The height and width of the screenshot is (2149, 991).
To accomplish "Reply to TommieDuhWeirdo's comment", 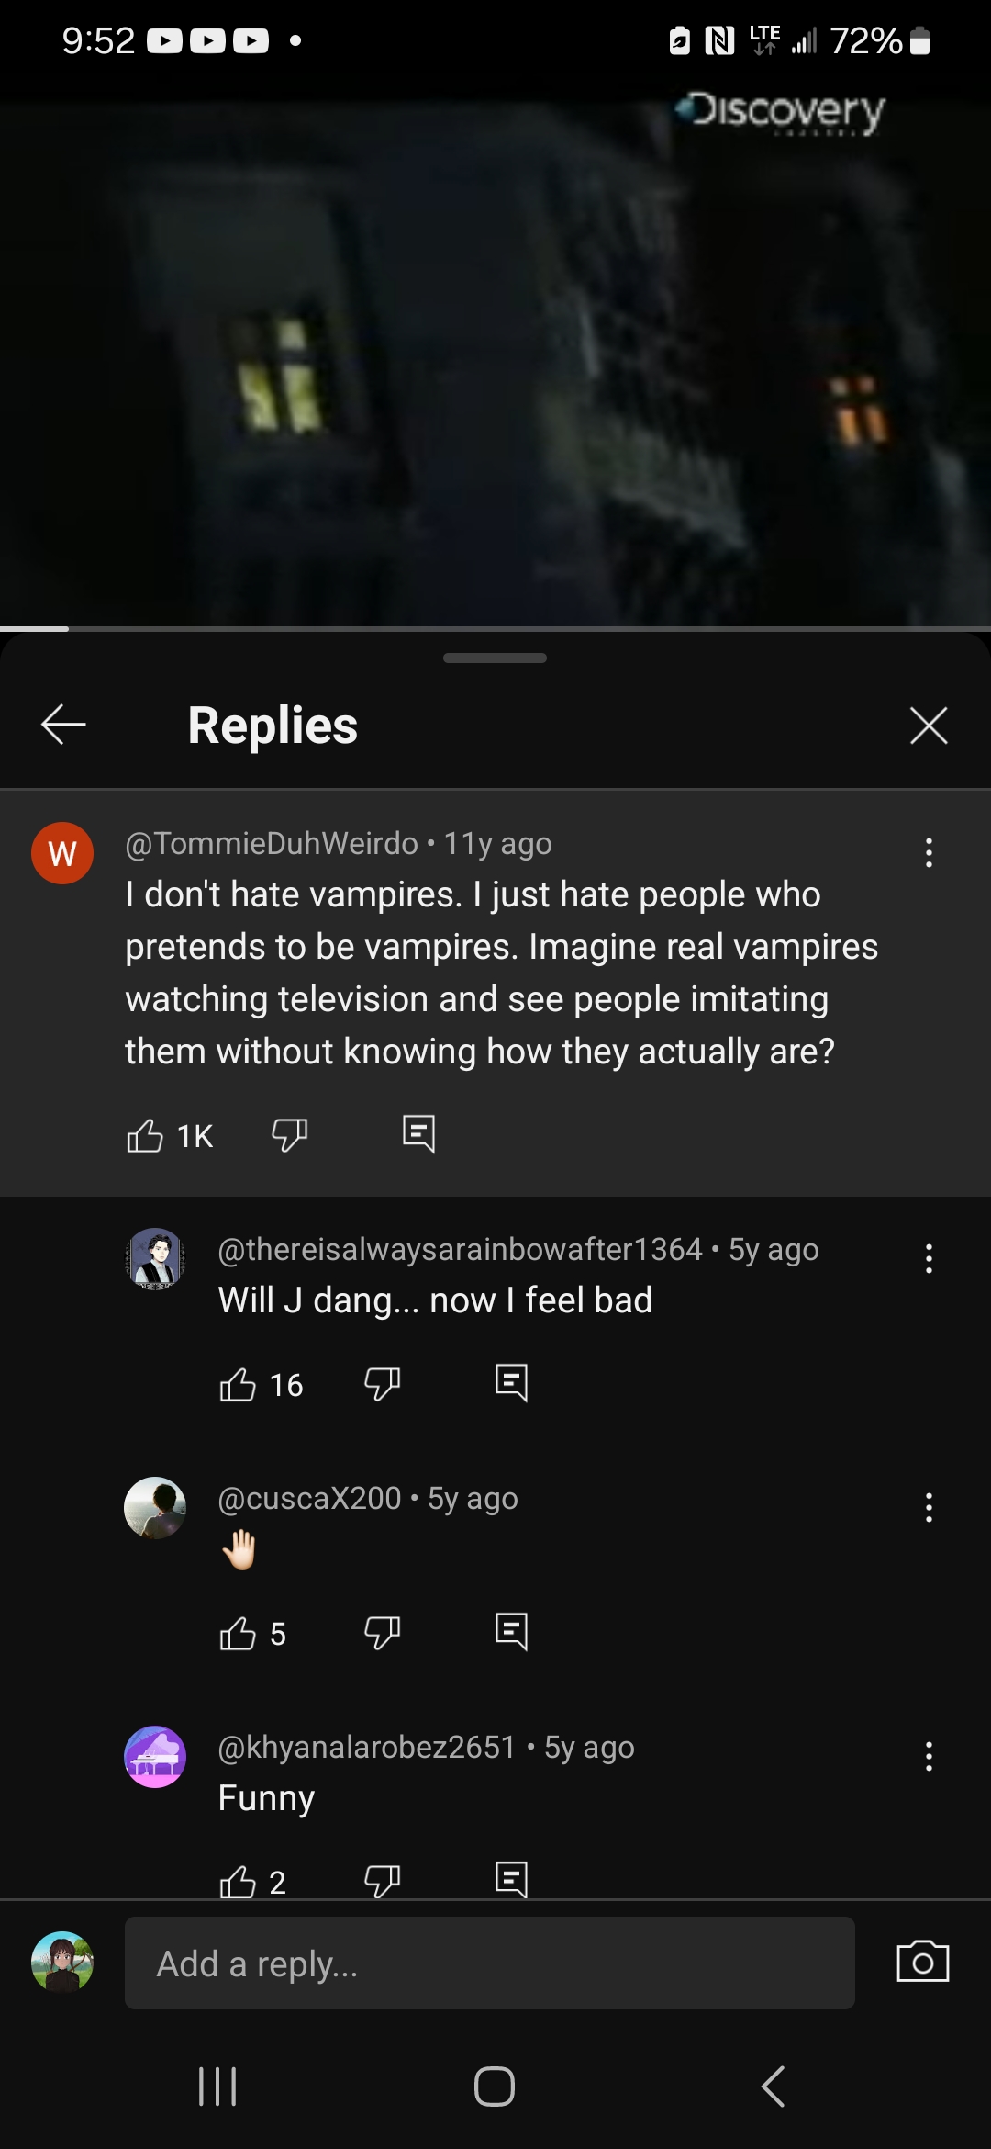I will (x=419, y=1134).
